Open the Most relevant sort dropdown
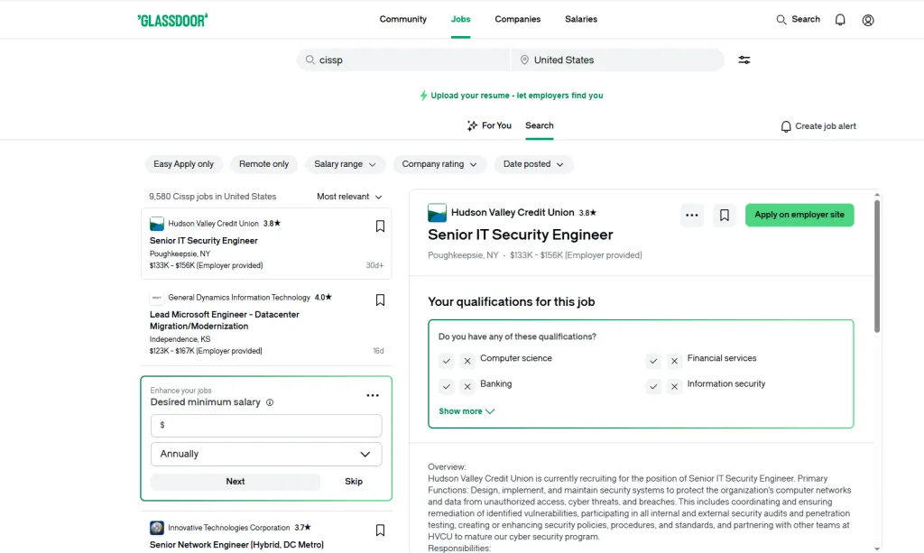This screenshot has height=553, width=924. point(349,197)
